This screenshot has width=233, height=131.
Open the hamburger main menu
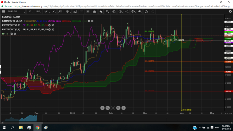3,11
